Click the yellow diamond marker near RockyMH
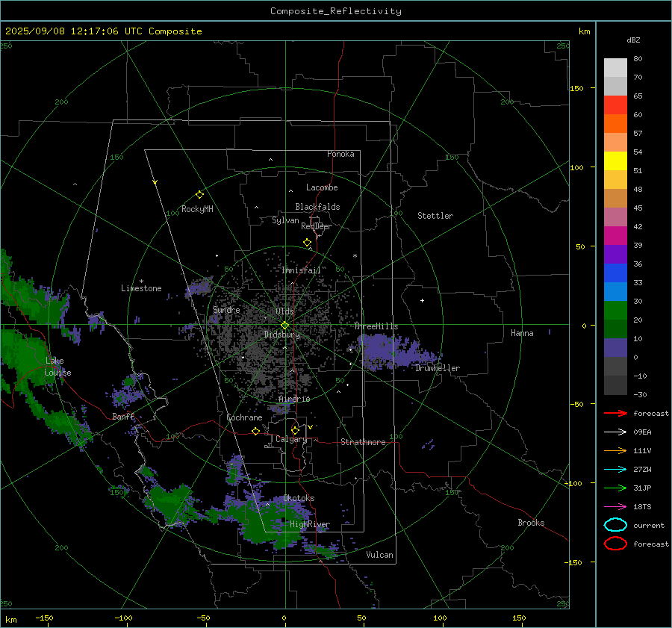Viewport: 672px width, 628px height. tap(199, 195)
